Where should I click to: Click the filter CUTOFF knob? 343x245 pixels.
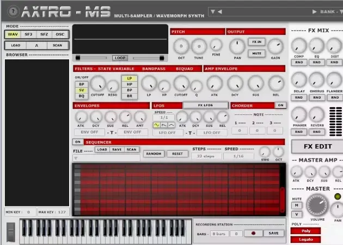click(97, 83)
